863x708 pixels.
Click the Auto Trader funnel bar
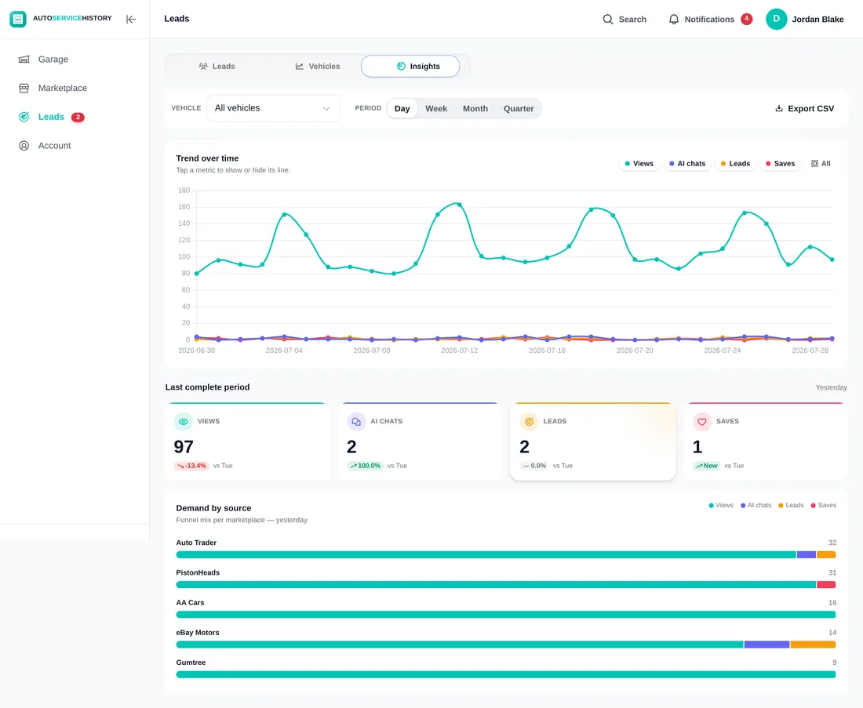[x=506, y=554]
